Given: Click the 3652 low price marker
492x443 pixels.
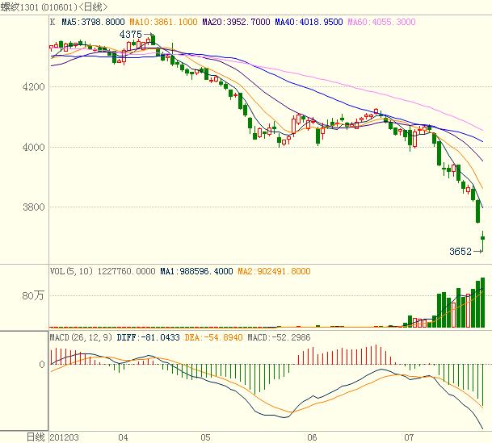Looking at the screenshot, I should tap(460, 251).
